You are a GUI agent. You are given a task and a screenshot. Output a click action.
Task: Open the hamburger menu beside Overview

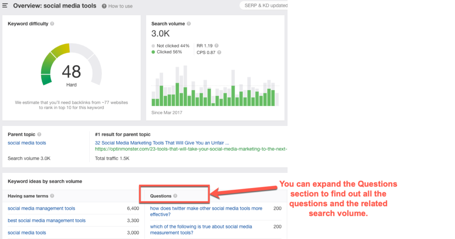point(5,5)
